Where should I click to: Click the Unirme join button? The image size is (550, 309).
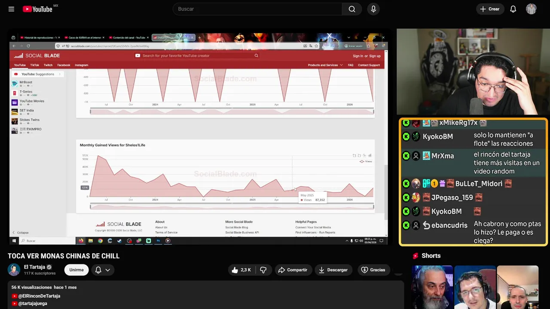tap(76, 270)
